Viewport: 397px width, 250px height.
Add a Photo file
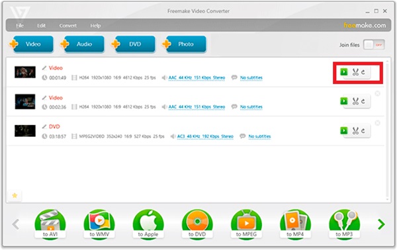click(x=185, y=44)
